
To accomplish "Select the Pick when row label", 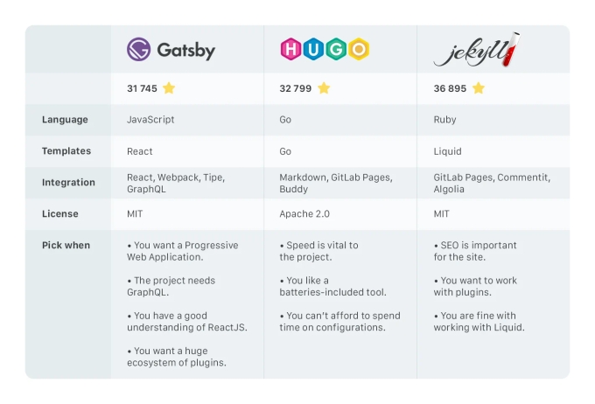I will click(66, 246).
